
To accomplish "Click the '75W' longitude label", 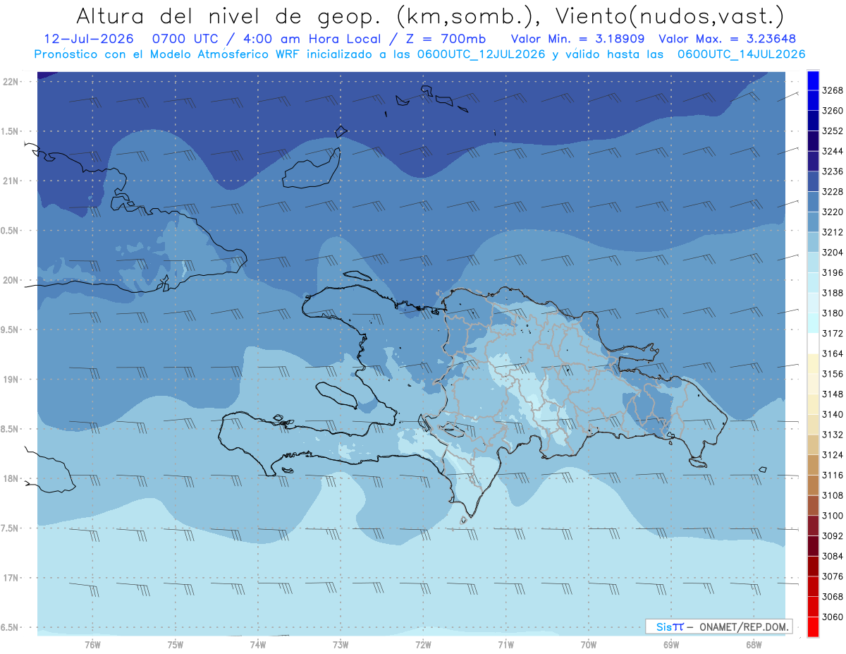I will (176, 644).
